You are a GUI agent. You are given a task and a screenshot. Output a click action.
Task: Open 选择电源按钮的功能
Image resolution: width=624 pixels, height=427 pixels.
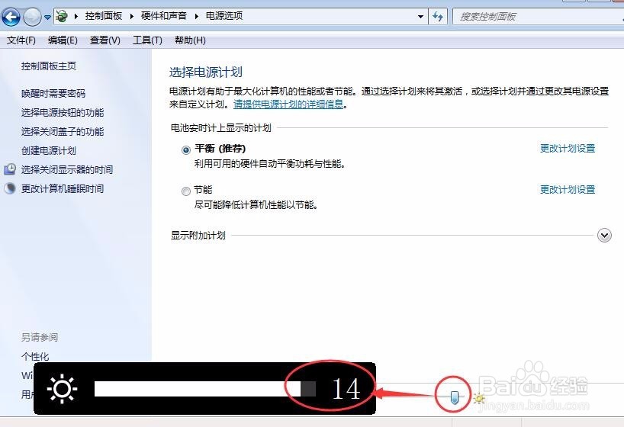[63, 113]
